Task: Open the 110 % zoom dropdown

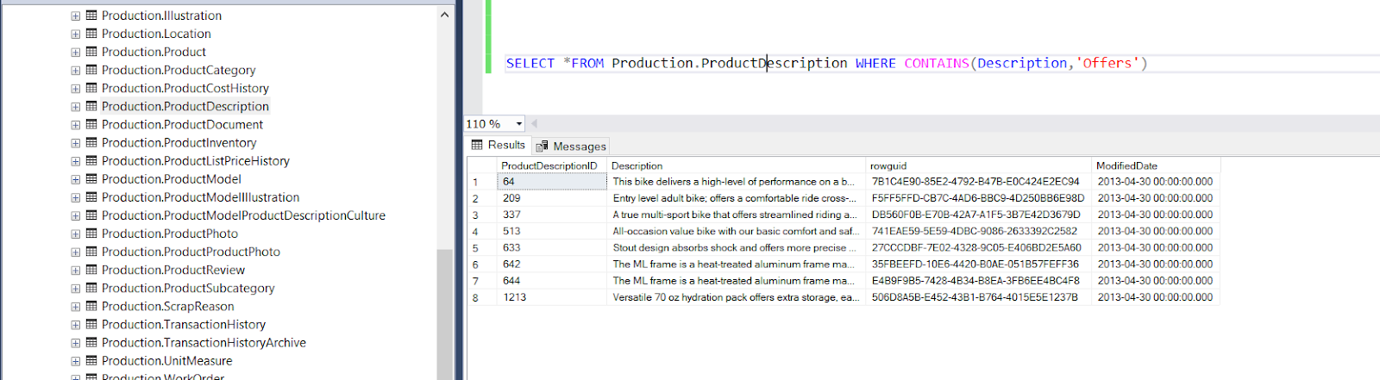Action: click(x=518, y=124)
